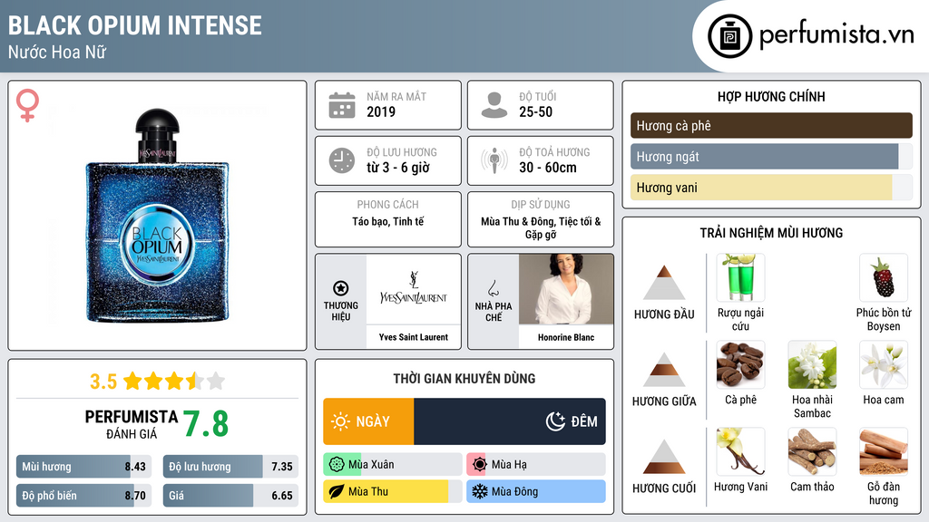The image size is (929, 522).
Task: Click the Mùa Đông season bar
Action: (x=536, y=491)
